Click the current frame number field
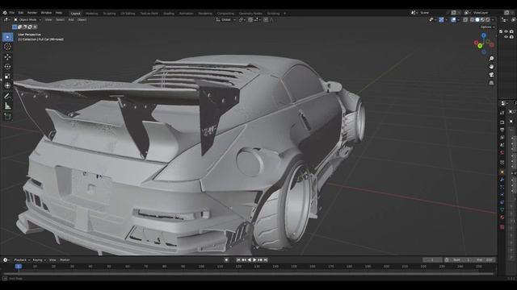 pyautogui.click(x=432, y=259)
